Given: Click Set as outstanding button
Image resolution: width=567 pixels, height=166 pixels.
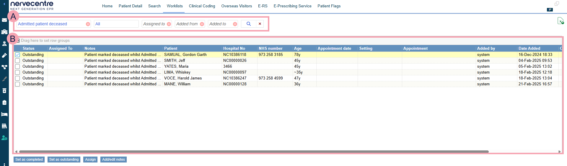Looking at the screenshot, I should click(x=64, y=160).
